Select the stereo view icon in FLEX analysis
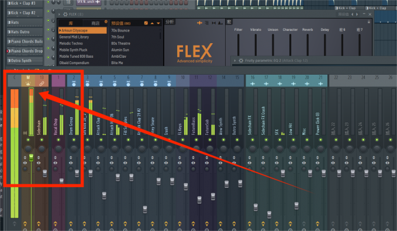Image resolution: width=397 pixels, height=231 pixels. [x=214, y=23]
